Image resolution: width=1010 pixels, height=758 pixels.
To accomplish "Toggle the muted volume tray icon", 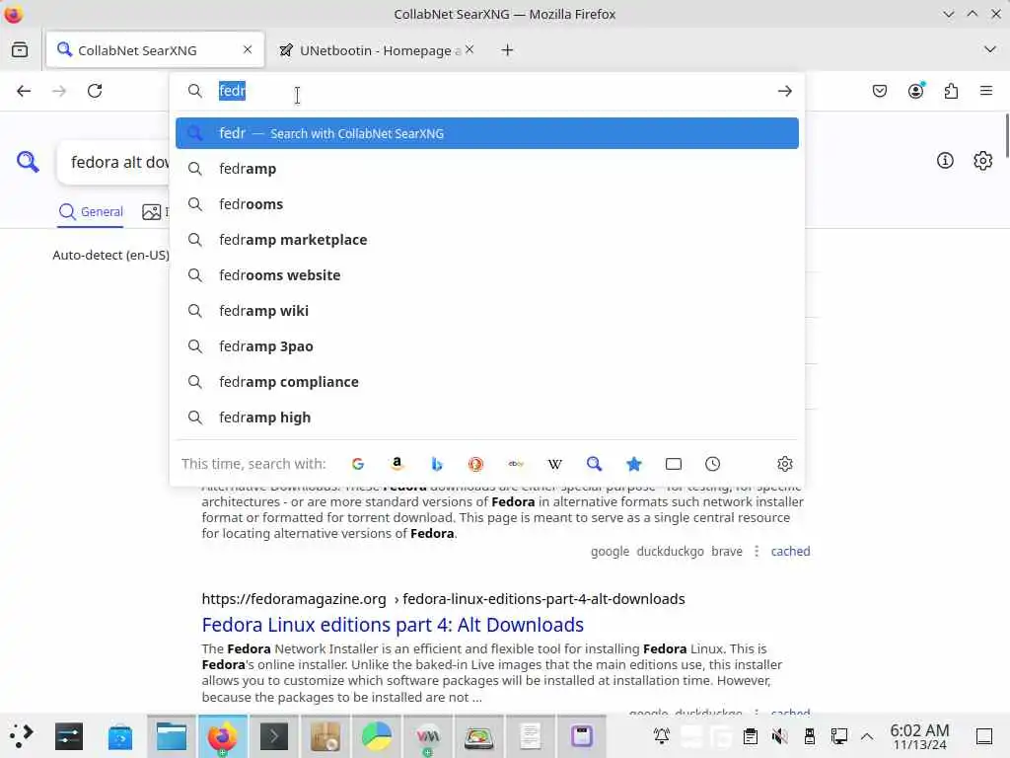I will pyautogui.click(x=779, y=736).
